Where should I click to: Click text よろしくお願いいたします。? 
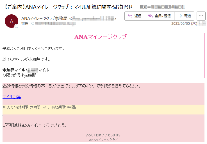[x=103, y=135]
